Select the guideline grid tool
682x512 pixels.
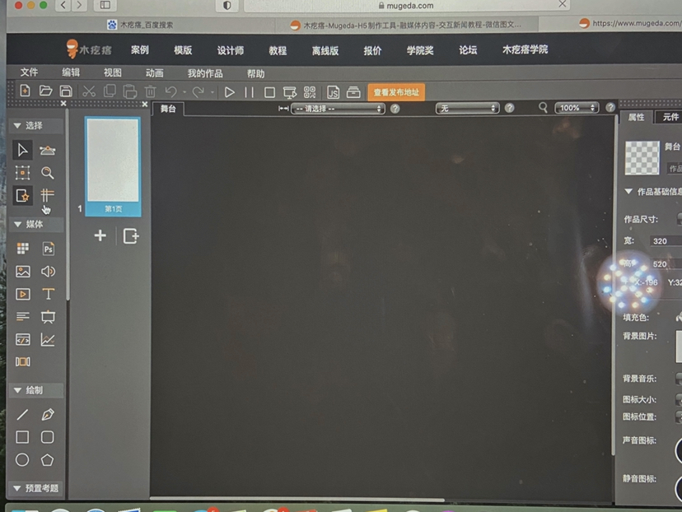(48, 195)
